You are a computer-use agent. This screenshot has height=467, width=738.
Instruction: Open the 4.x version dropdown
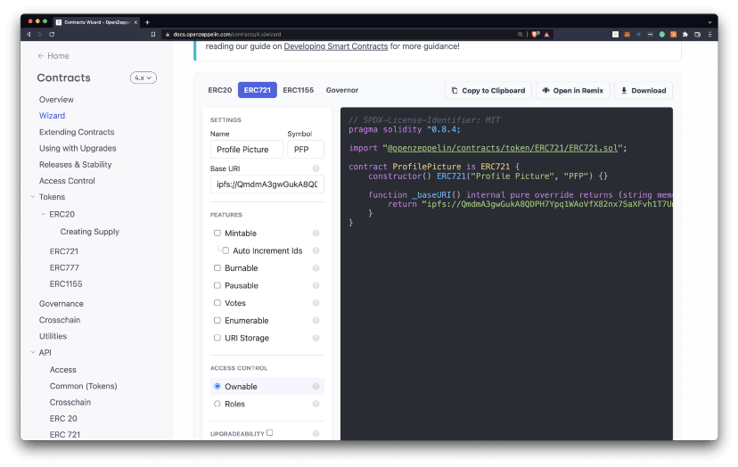[143, 78]
